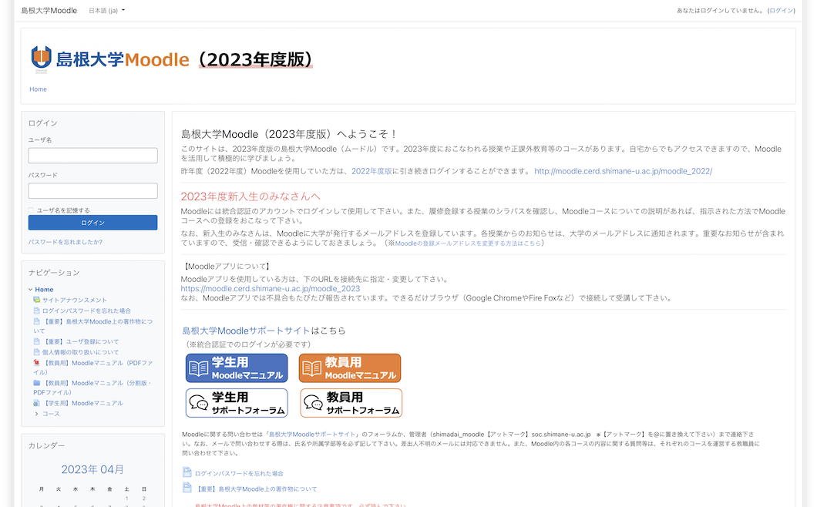Click the blue ログイン button
The height and width of the screenshot is (507, 817).
92,223
